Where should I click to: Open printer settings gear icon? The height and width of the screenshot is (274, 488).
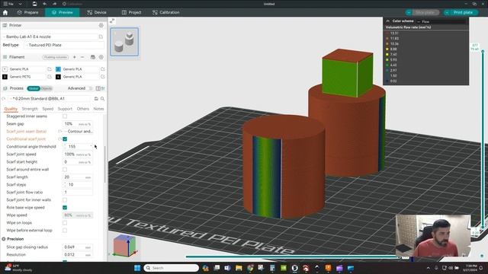pyautogui.click(x=101, y=25)
